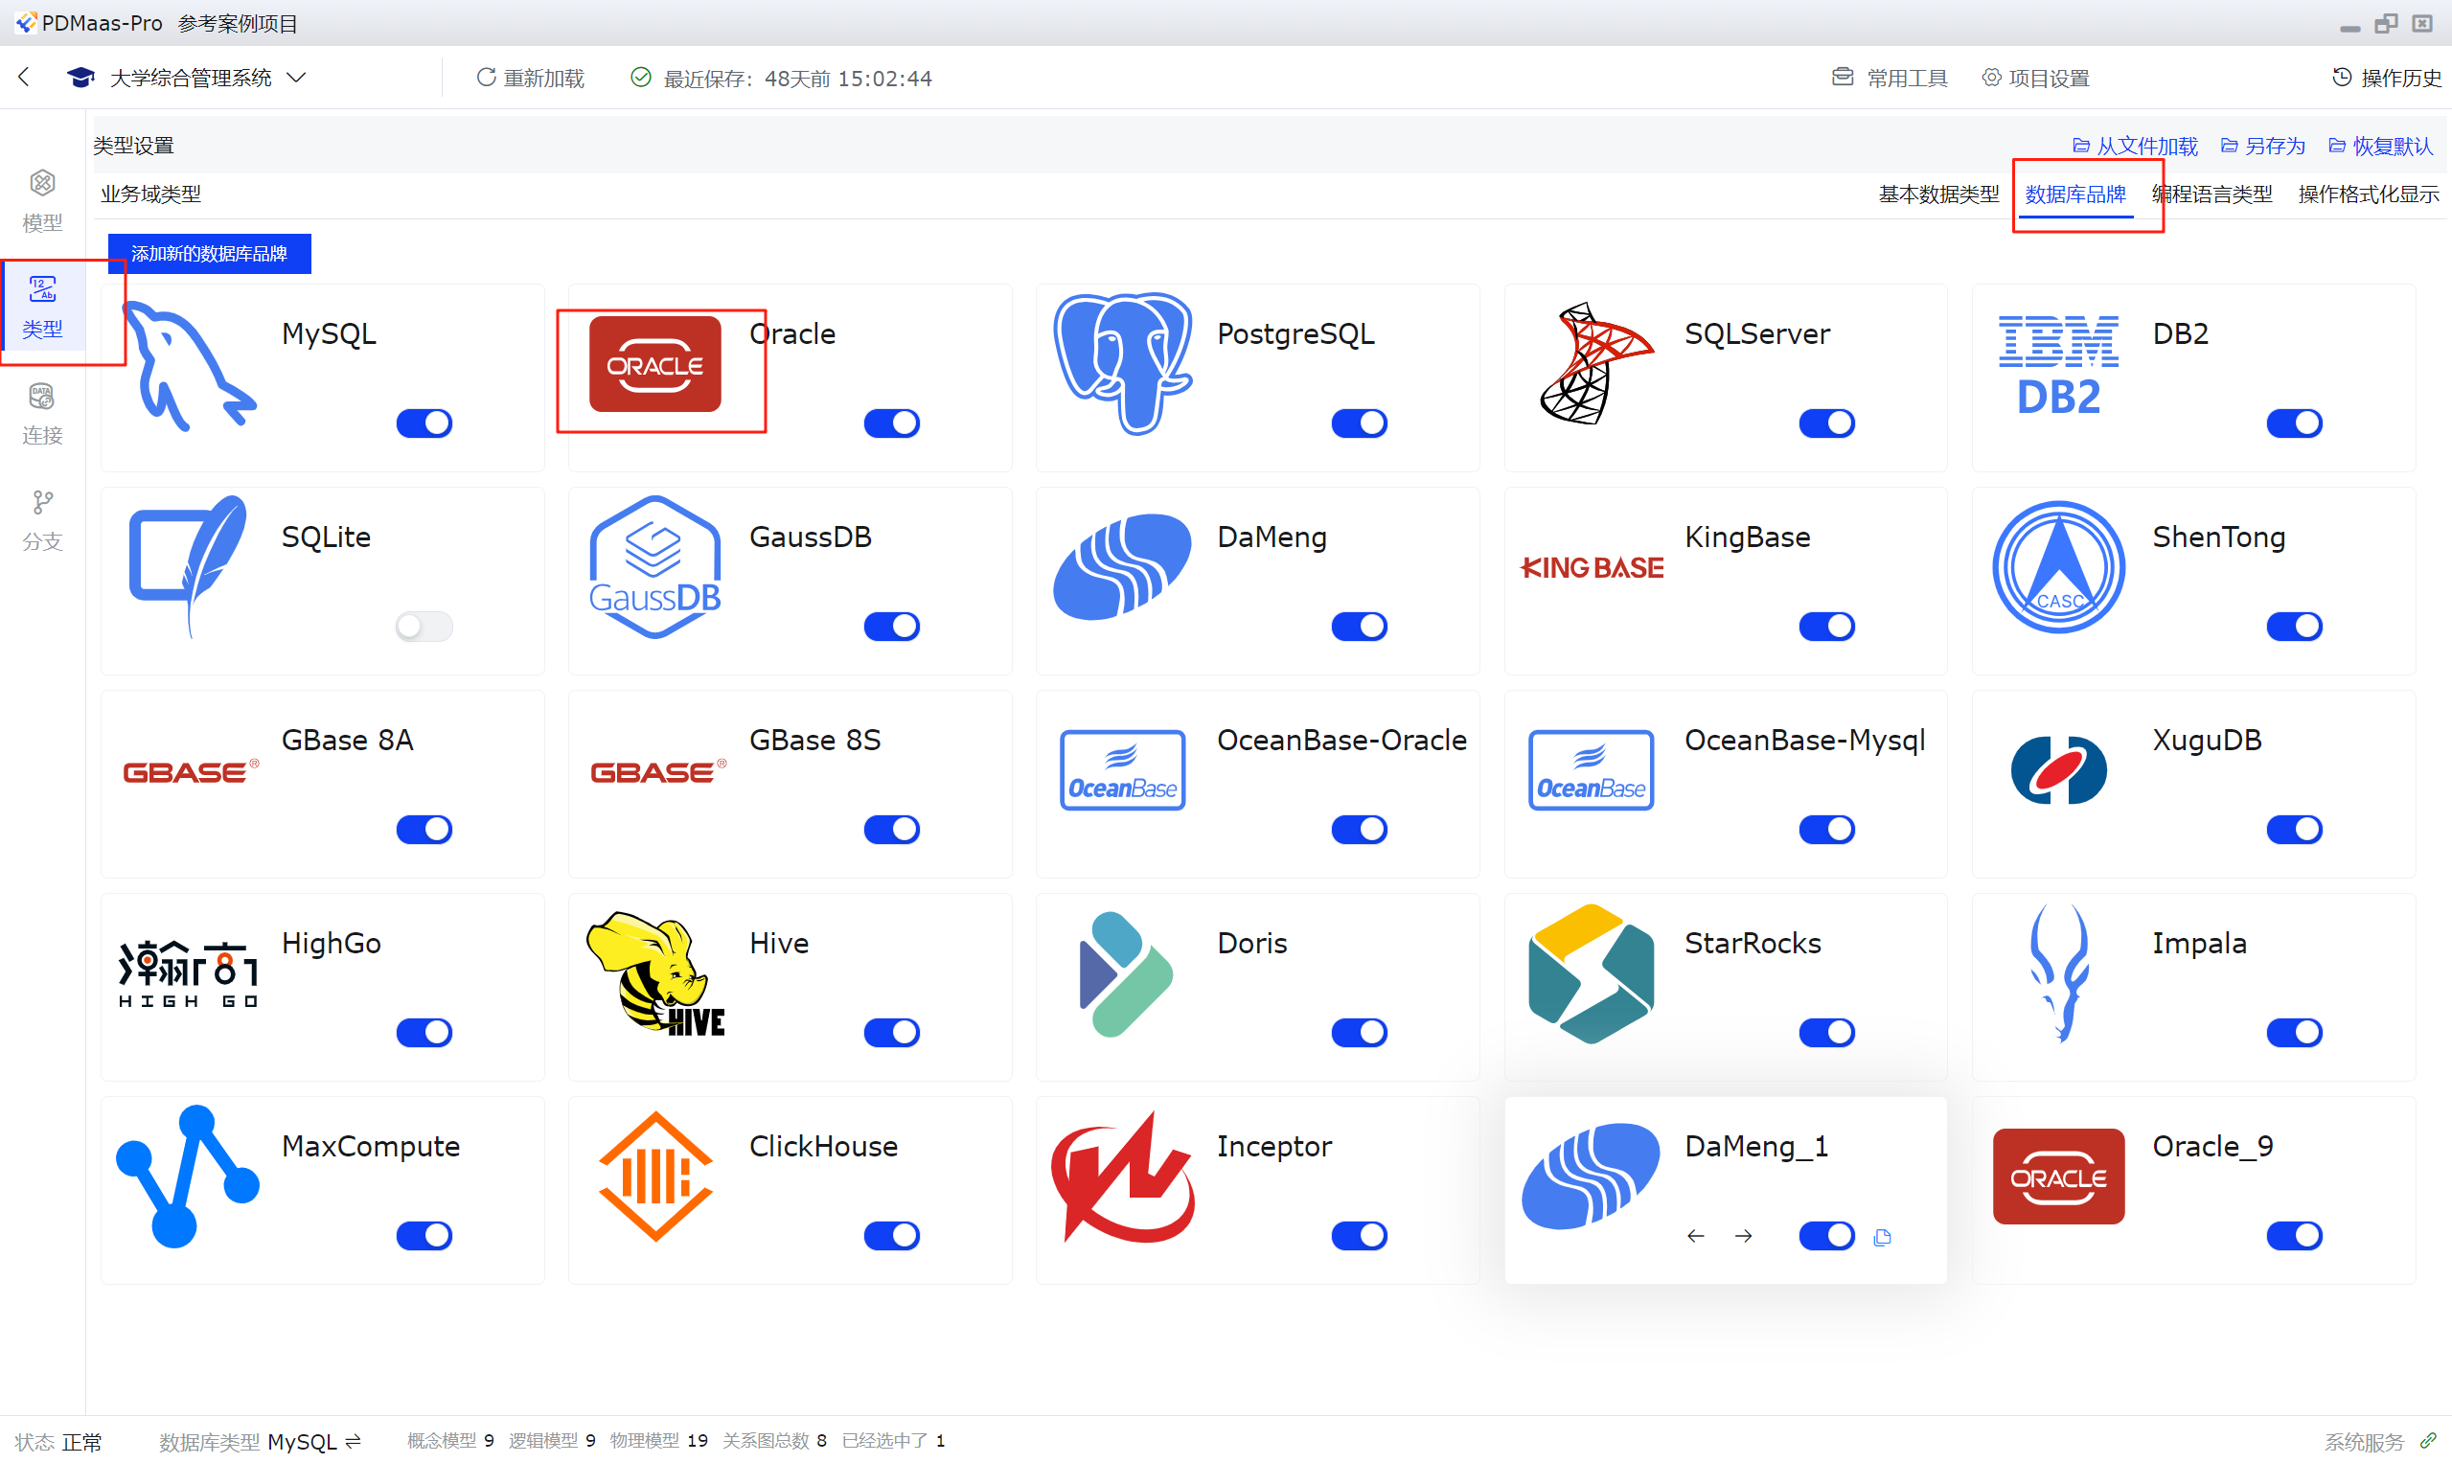Click the back arrow at top left
This screenshot has width=2452, height=1463.
[x=25, y=77]
